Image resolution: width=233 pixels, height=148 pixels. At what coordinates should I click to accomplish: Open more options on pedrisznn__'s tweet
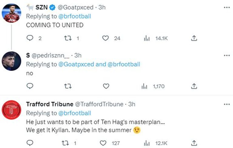[x=226, y=55]
